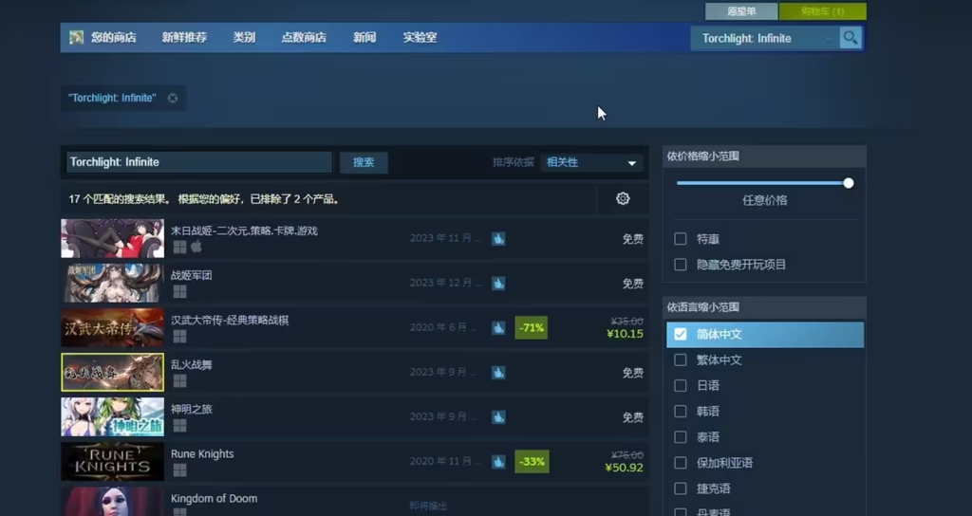Open the 实验室 labs tab
The image size is (972, 516).
point(420,37)
